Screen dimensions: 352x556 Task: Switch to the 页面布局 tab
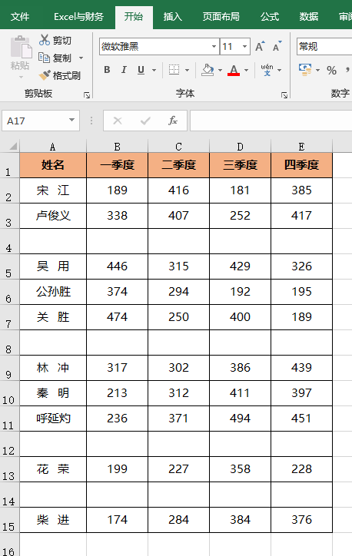pyautogui.click(x=221, y=17)
